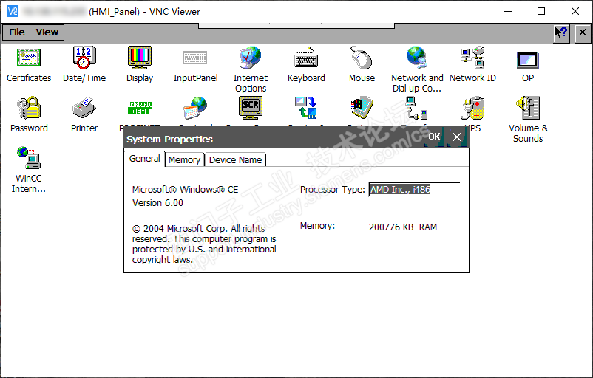This screenshot has height=378, width=593.
Task: Open the Password settings icon
Action: [29, 108]
